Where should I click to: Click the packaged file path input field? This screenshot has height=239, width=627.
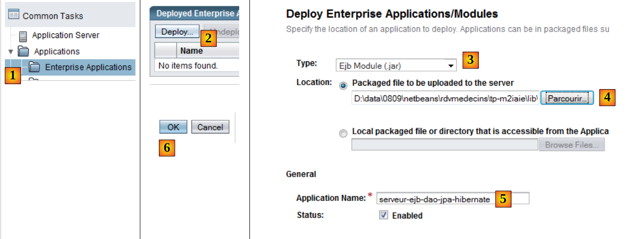(x=445, y=99)
